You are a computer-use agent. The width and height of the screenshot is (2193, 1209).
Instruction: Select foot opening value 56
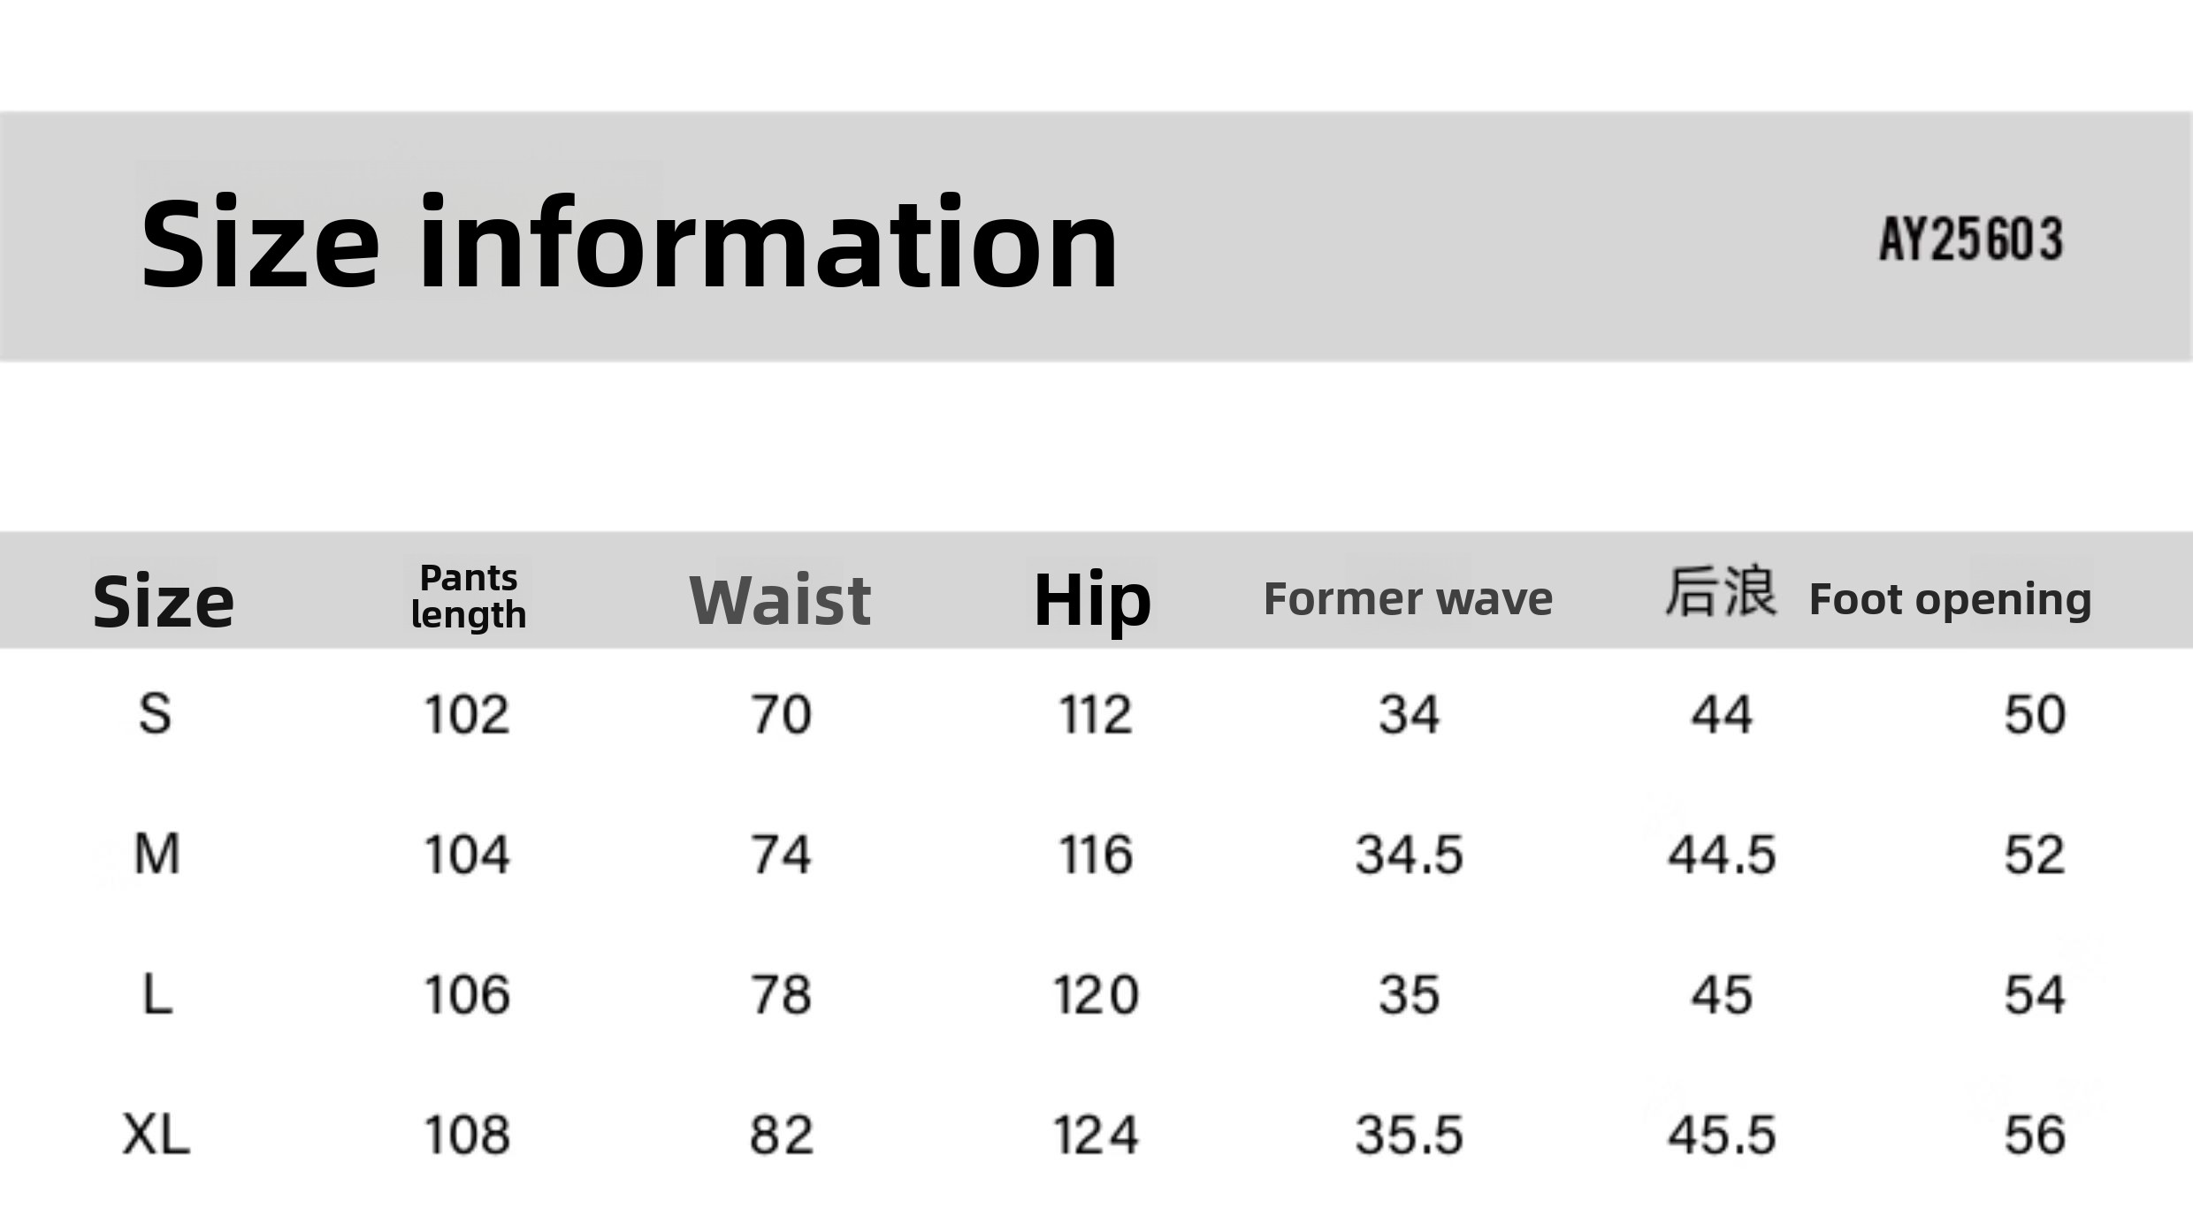tap(2035, 1135)
